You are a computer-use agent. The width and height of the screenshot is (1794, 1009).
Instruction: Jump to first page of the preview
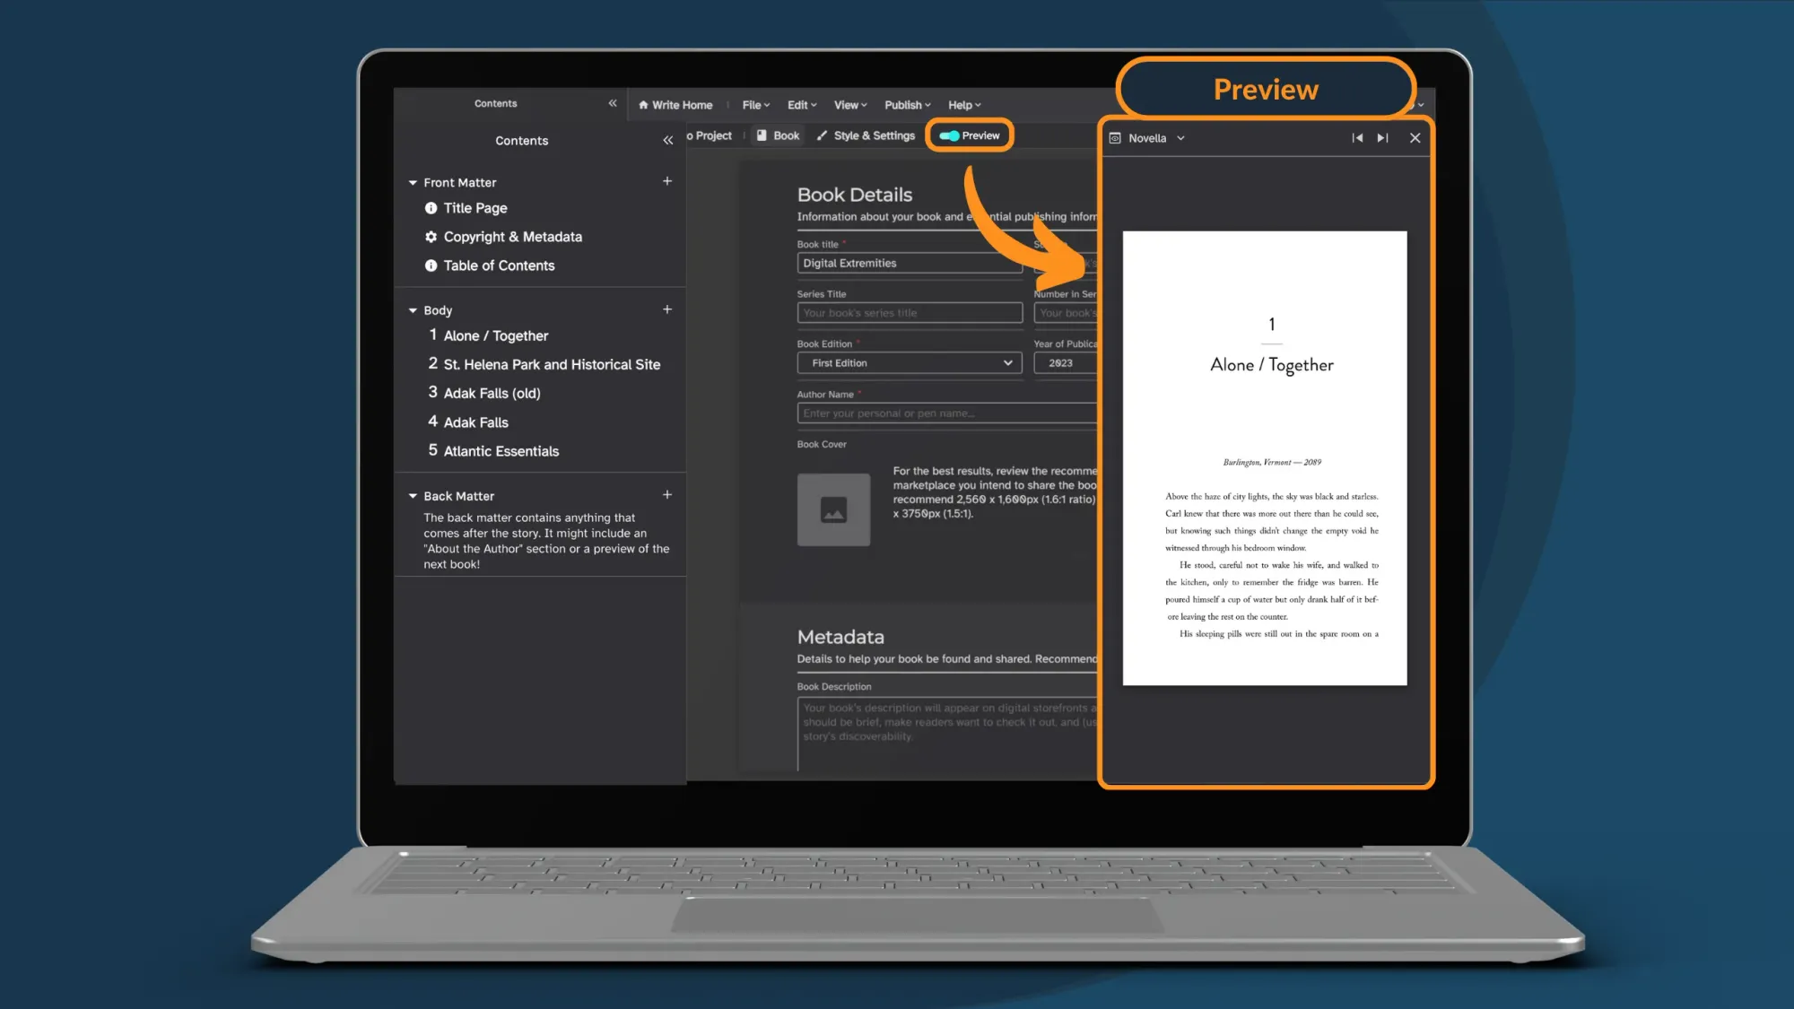tap(1357, 137)
